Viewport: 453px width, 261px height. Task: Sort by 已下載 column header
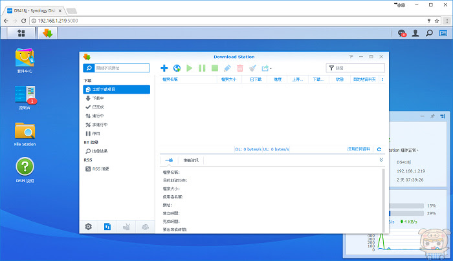pyautogui.click(x=256, y=79)
